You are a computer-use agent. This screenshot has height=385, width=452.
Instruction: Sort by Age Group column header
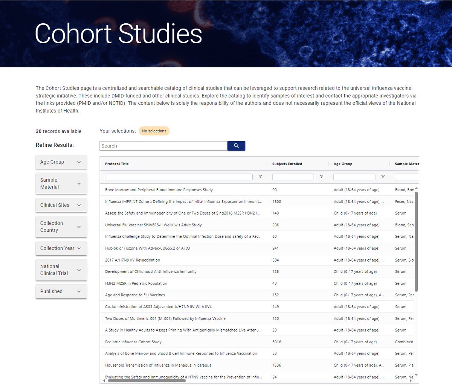click(x=343, y=164)
